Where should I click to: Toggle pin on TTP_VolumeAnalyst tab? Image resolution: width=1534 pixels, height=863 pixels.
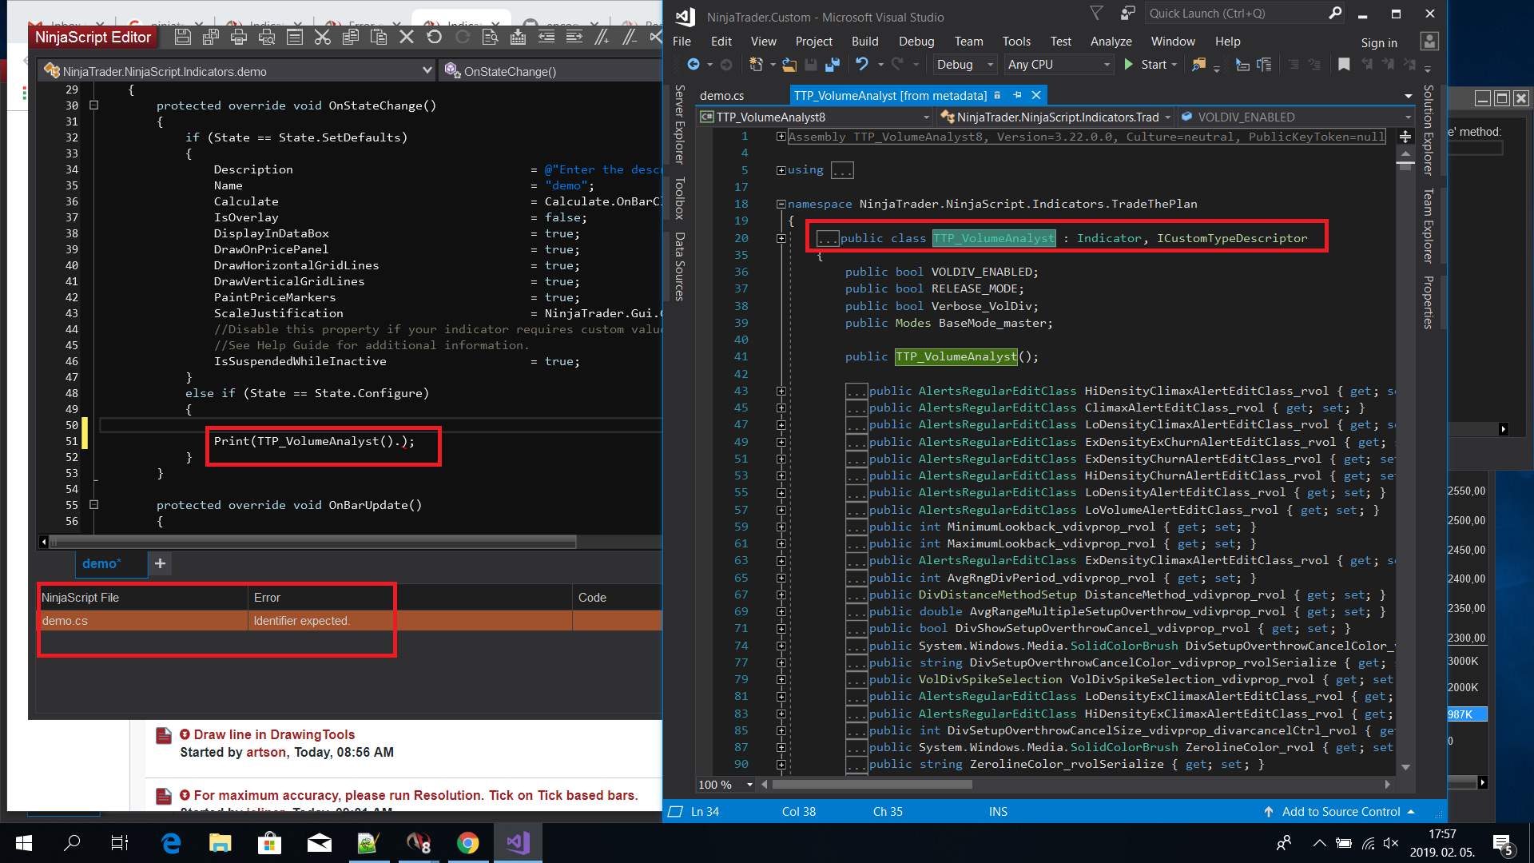click(x=1017, y=95)
